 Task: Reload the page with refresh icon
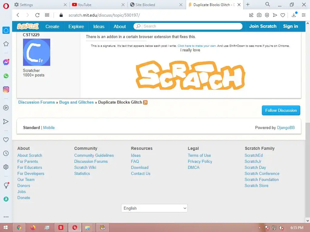pyautogui.click(x=37, y=15)
